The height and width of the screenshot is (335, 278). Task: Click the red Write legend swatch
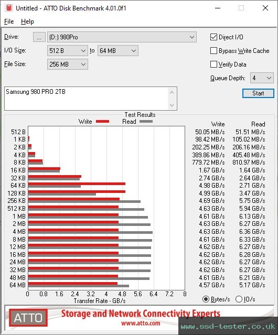tap(103, 121)
